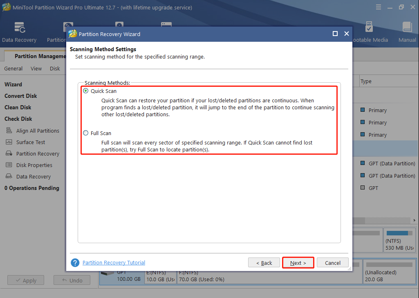Select the Quick Scan radio button
The height and width of the screenshot is (298, 419).
click(x=85, y=91)
